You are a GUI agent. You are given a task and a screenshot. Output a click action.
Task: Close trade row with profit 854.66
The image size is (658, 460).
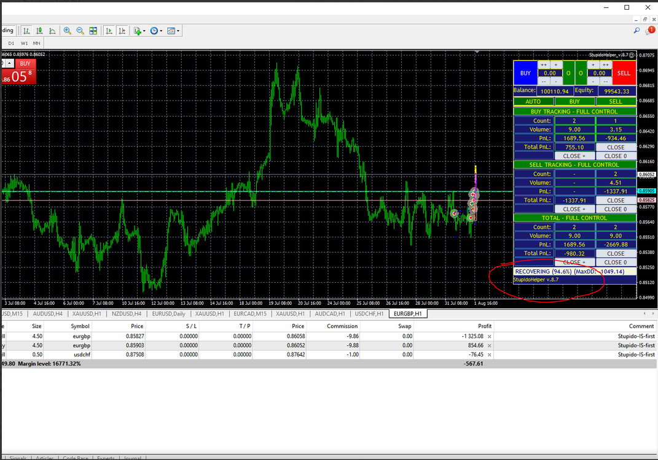point(489,346)
